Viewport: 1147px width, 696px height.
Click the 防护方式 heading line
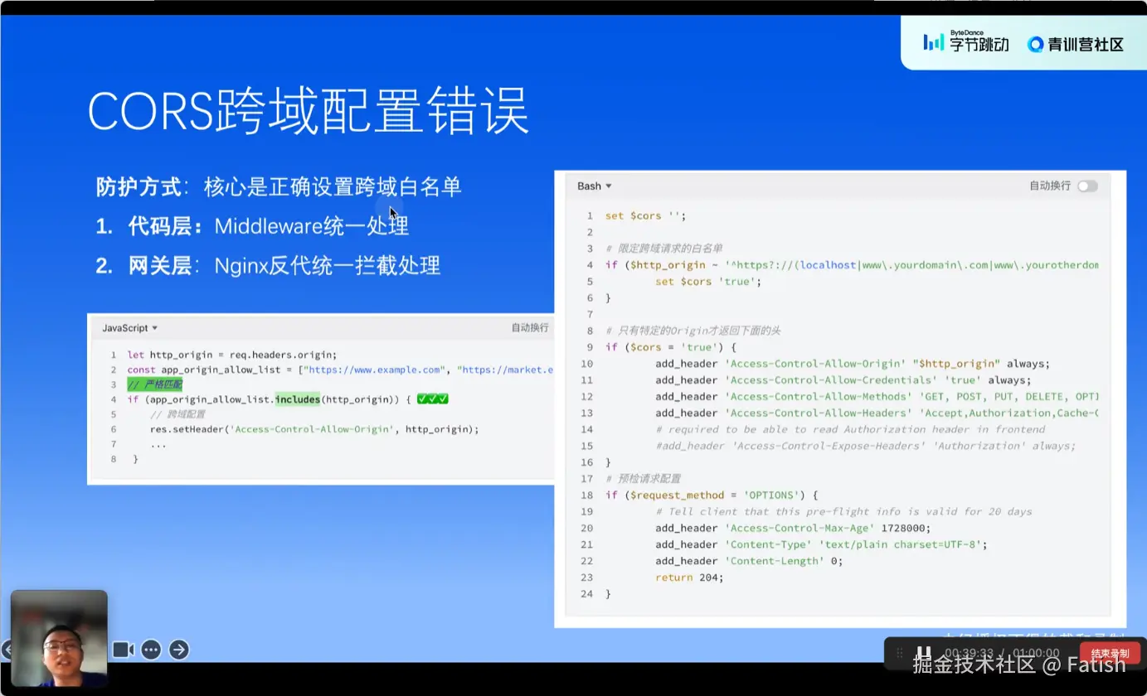click(x=279, y=186)
